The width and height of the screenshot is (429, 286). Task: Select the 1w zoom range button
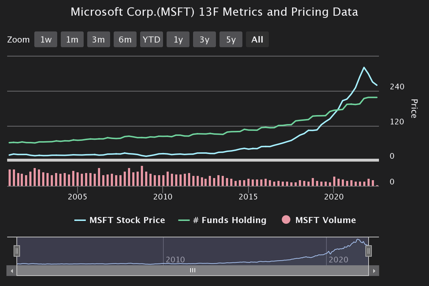[46, 39]
